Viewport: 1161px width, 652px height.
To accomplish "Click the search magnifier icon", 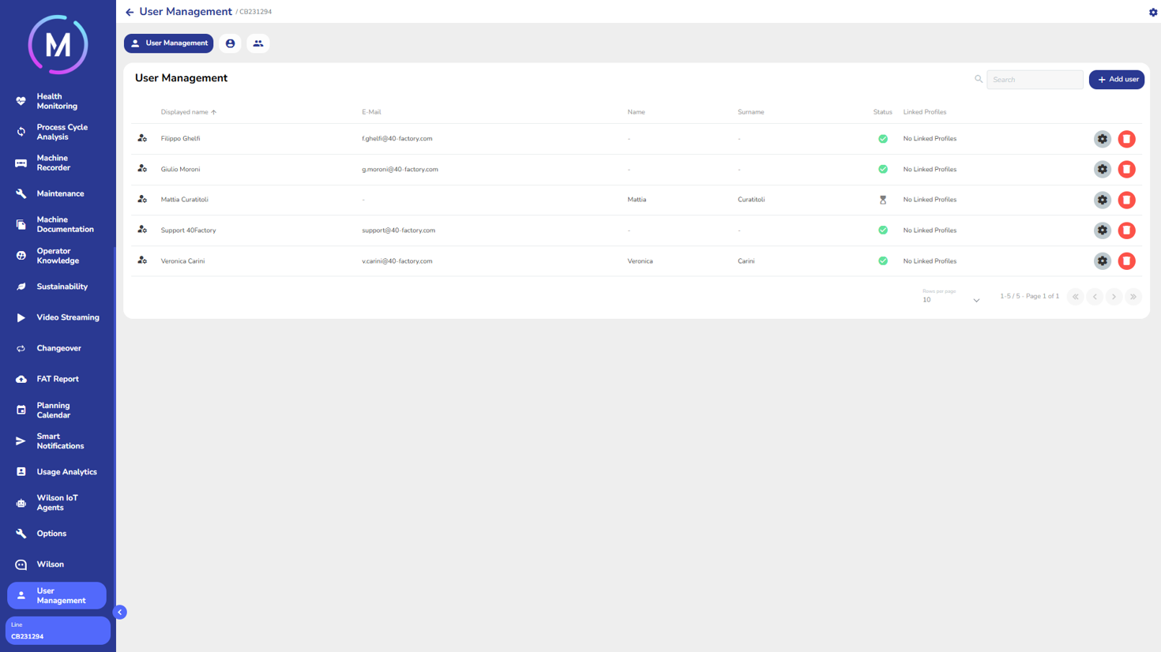I will pos(979,79).
